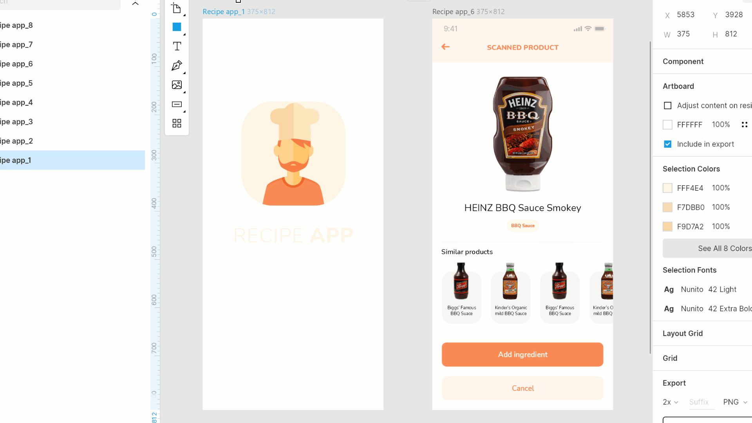Click Nunito 42 Extra Bold font entry
The width and height of the screenshot is (752, 423).
point(707,309)
